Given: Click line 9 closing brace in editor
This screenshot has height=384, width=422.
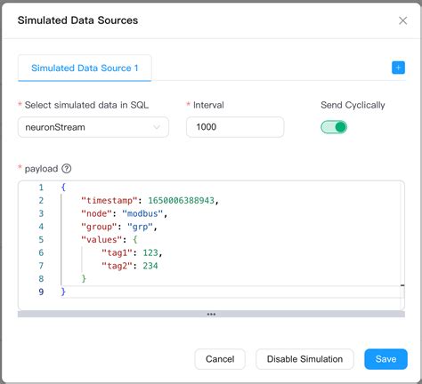Looking at the screenshot, I should [x=63, y=292].
